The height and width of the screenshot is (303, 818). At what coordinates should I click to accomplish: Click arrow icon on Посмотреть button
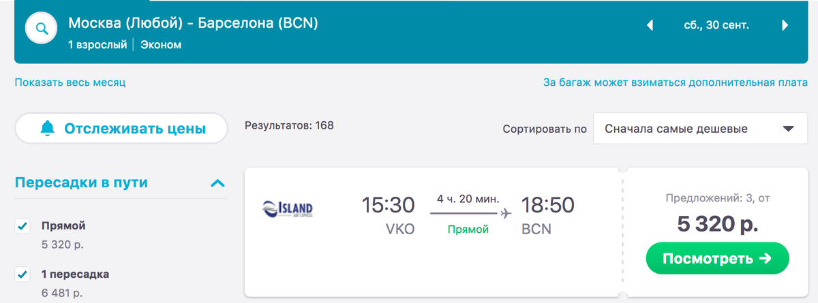763,259
